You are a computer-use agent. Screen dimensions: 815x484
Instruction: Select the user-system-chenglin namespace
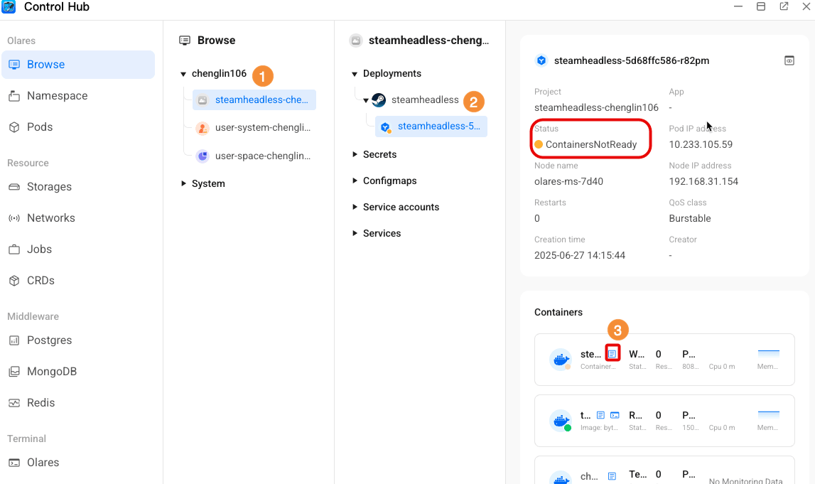pyautogui.click(x=262, y=128)
